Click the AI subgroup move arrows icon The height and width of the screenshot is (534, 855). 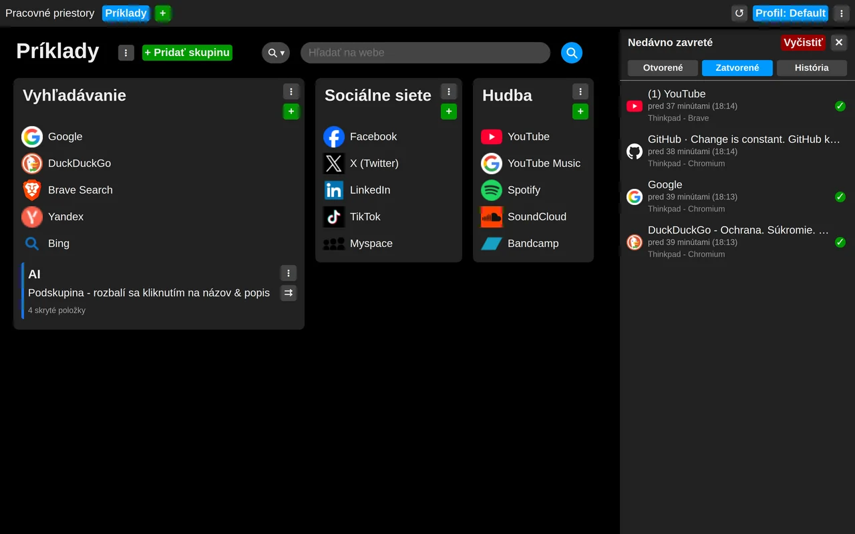289,292
